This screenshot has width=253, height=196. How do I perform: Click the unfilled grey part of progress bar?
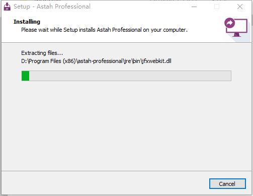(130, 76)
